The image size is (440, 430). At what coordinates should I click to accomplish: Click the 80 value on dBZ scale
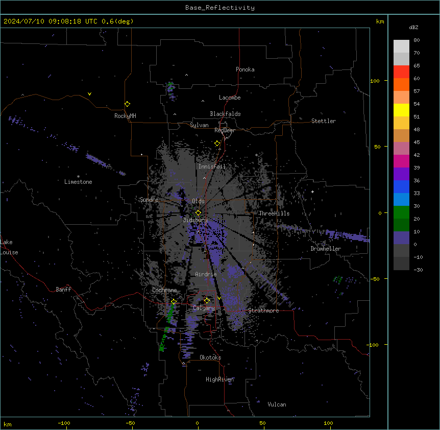(417, 40)
